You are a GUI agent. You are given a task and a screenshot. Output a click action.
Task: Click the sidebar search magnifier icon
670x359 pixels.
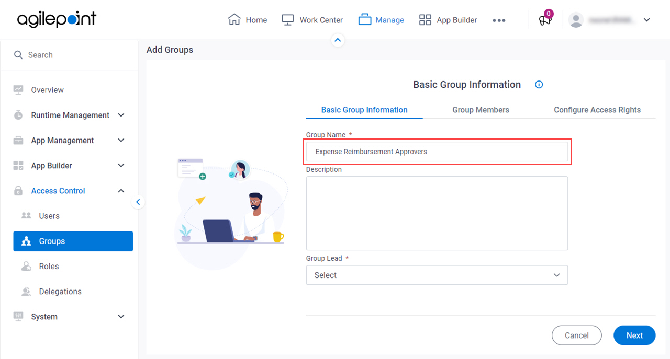18,55
